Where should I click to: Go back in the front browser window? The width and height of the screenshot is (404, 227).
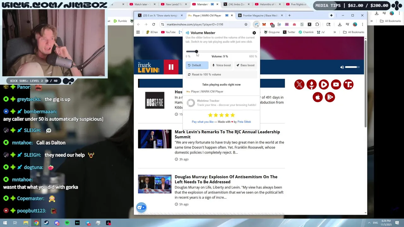pyautogui.click(x=139, y=24)
